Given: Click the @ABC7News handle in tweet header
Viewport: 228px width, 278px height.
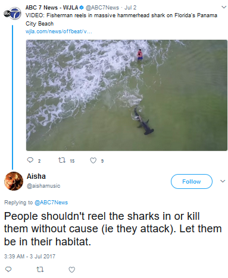Looking at the screenshot, I should click(102, 8).
